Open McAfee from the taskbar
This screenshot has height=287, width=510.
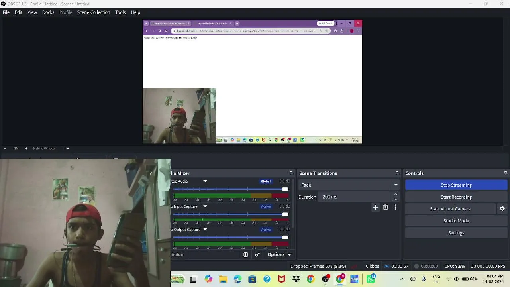coord(281,279)
